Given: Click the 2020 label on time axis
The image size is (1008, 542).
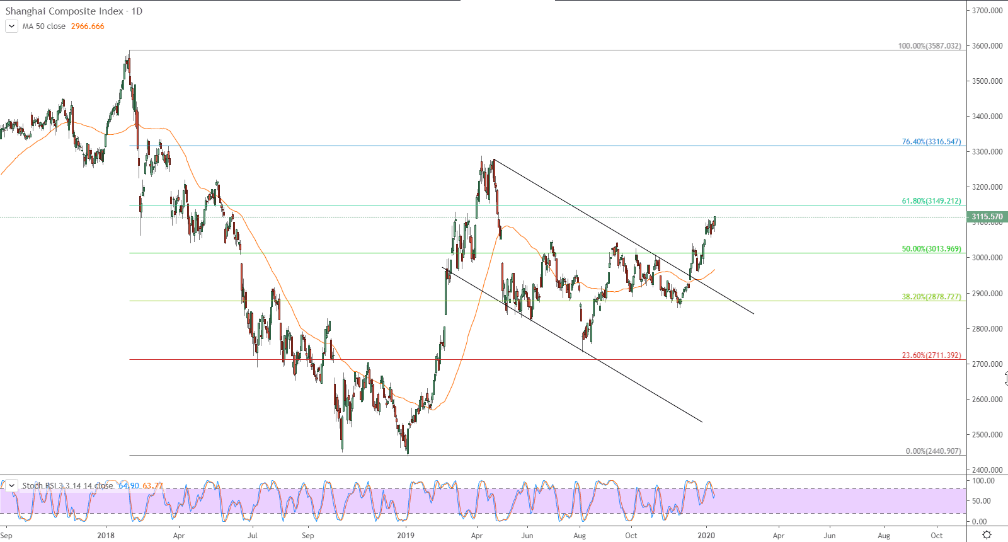Looking at the screenshot, I should 706,536.
